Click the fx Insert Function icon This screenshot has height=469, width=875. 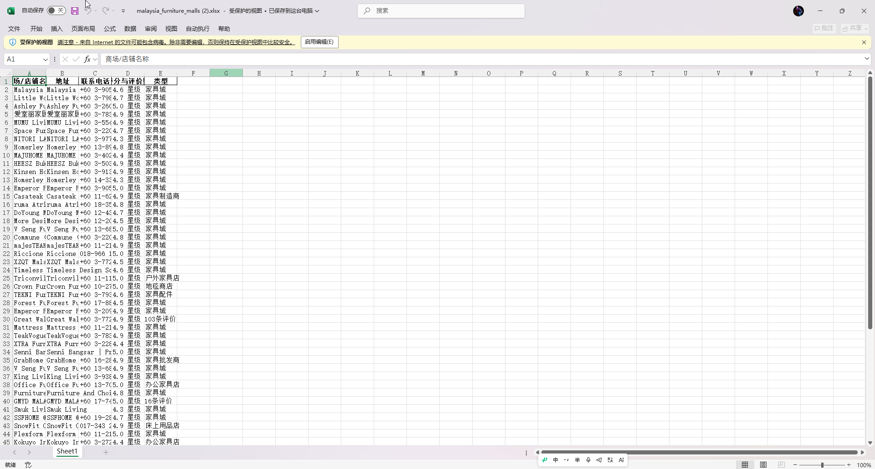point(87,59)
